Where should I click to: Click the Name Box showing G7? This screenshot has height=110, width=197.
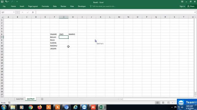(x=7, y=12)
